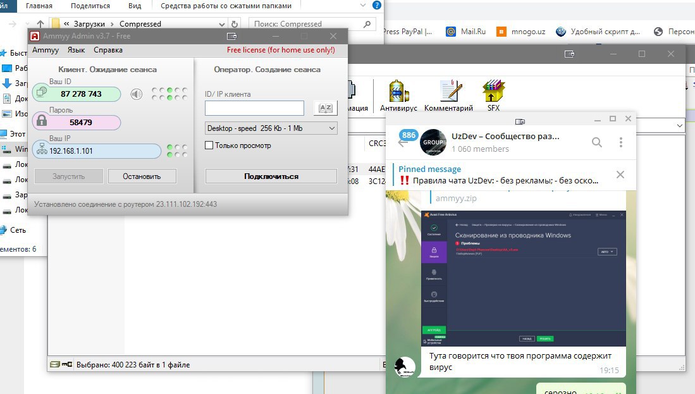This screenshot has width=695, height=394.
Task: Click the Загрузки breadcrumb in Explorer
Action: (90, 24)
